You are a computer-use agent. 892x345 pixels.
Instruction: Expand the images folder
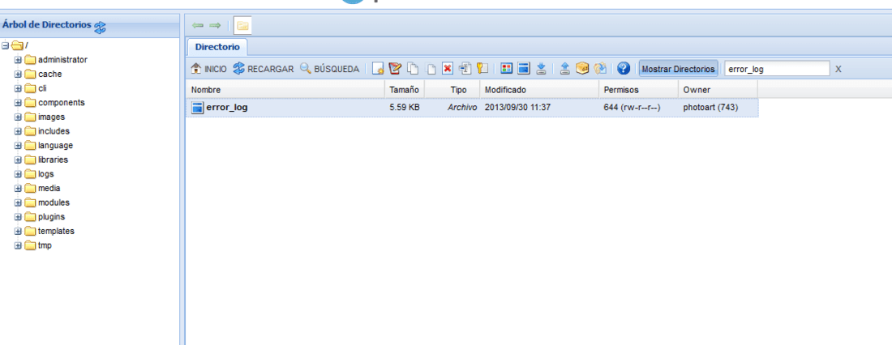pyautogui.click(x=18, y=117)
